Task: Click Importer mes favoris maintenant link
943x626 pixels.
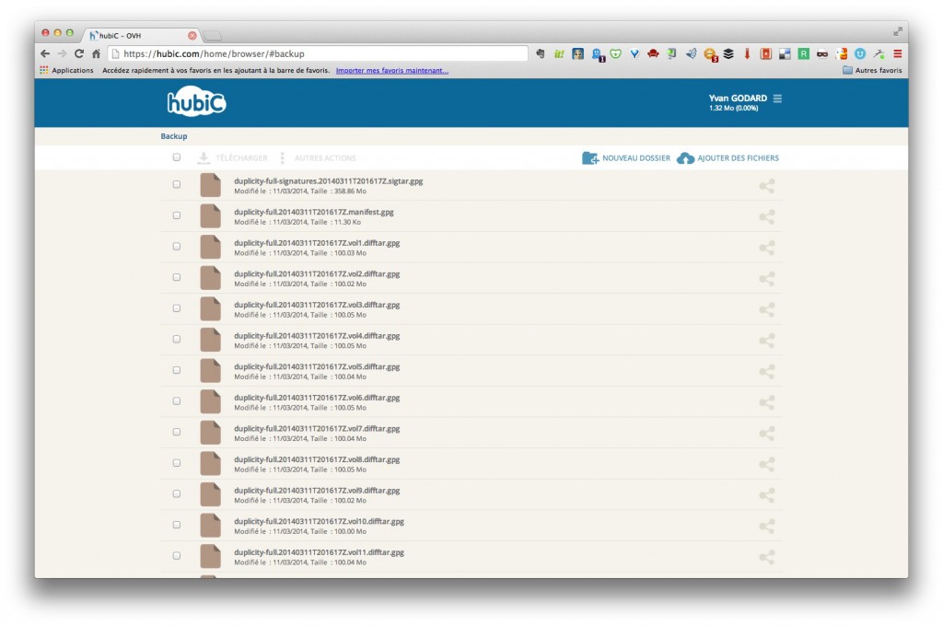Action: coord(392,70)
